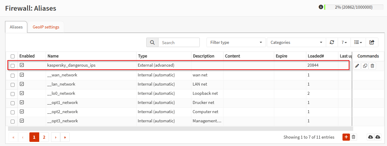This screenshot has width=387, height=146.
Task: Click into the Search input field
Action: click(x=179, y=42)
